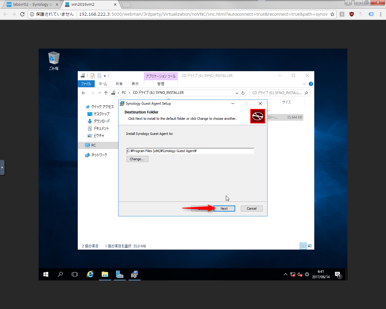Sort by サイズ column header
Screen dimensions: 386x309
(x=286, y=102)
